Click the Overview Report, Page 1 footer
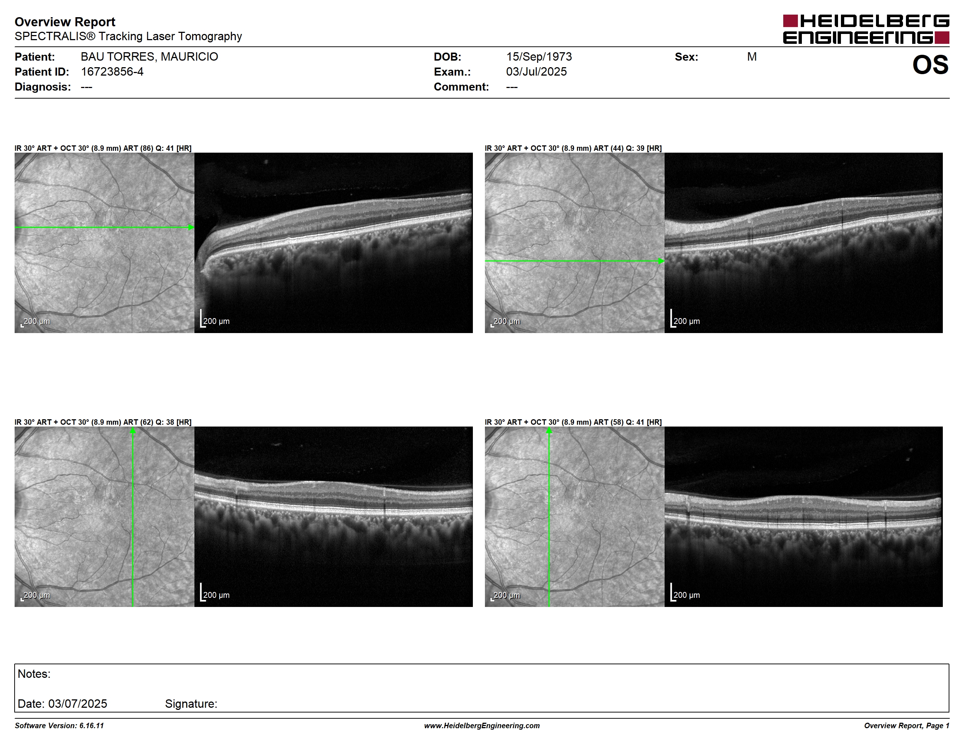964x745 pixels. [x=907, y=726]
